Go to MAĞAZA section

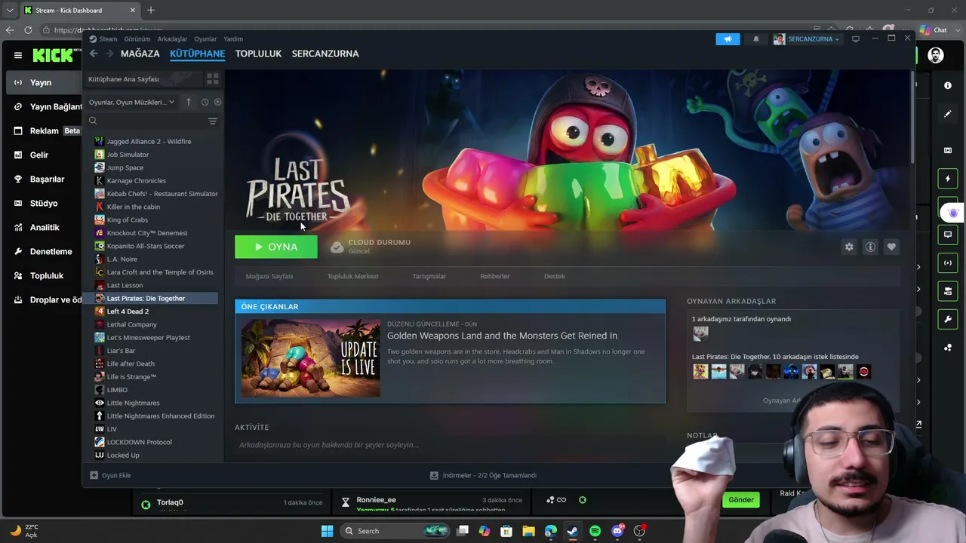pos(140,54)
